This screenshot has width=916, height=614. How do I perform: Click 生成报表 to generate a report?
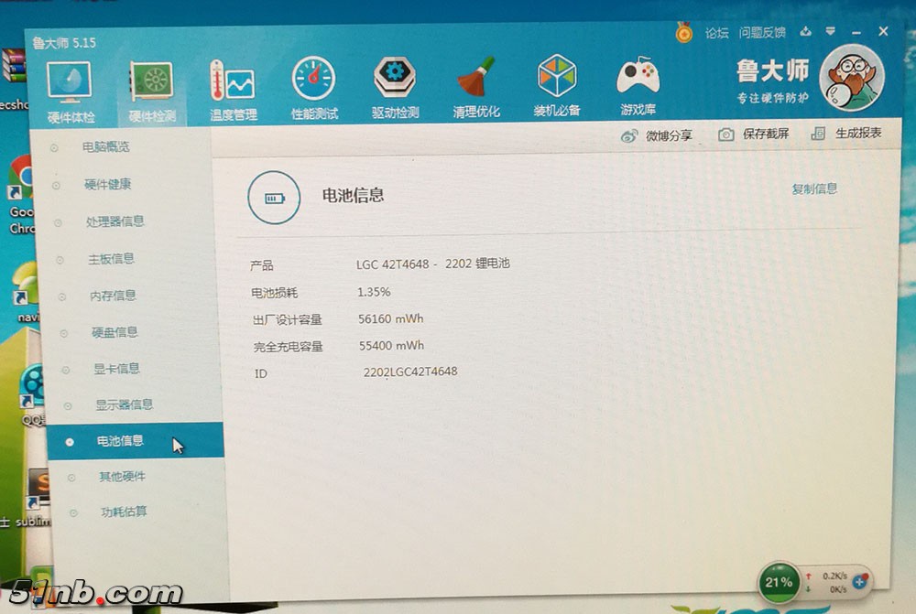point(845,133)
